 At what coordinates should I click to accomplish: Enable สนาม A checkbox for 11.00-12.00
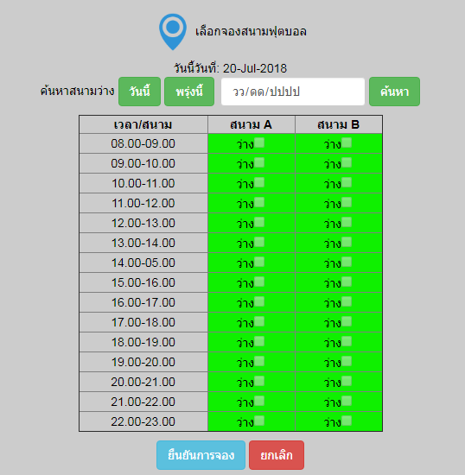click(259, 202)
